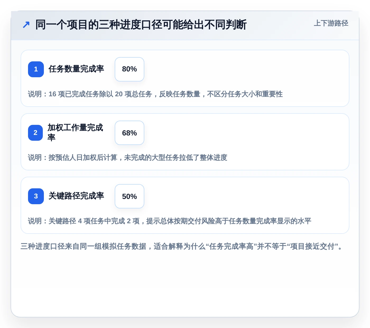Image resolution: width=370 pixels, height=328 pixels.
Task: Select the 加权工作量完成率 heading
Action: (75, 133)
